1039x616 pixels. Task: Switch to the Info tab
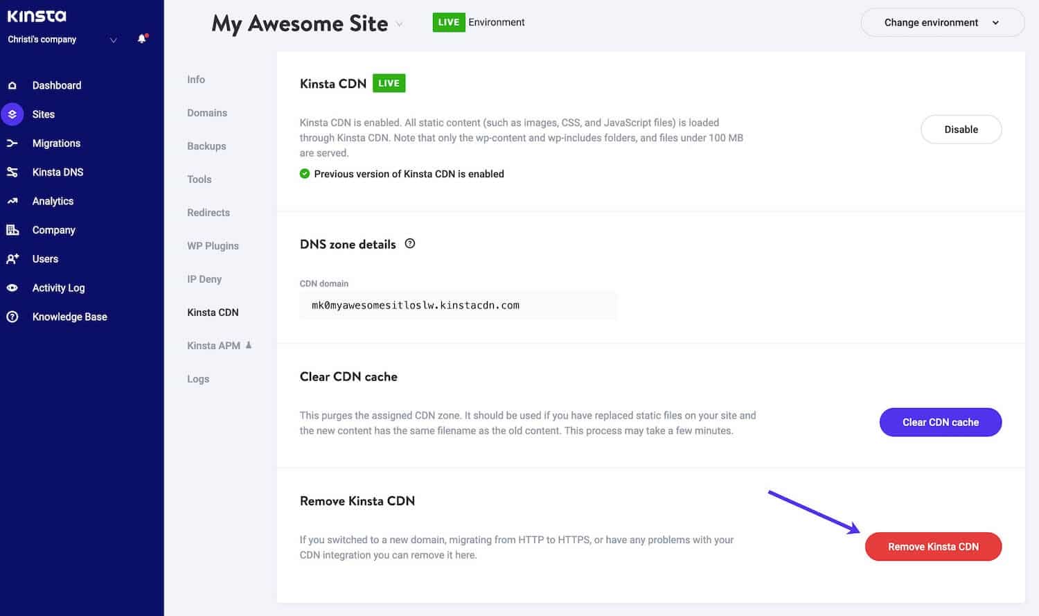point(196,80)
